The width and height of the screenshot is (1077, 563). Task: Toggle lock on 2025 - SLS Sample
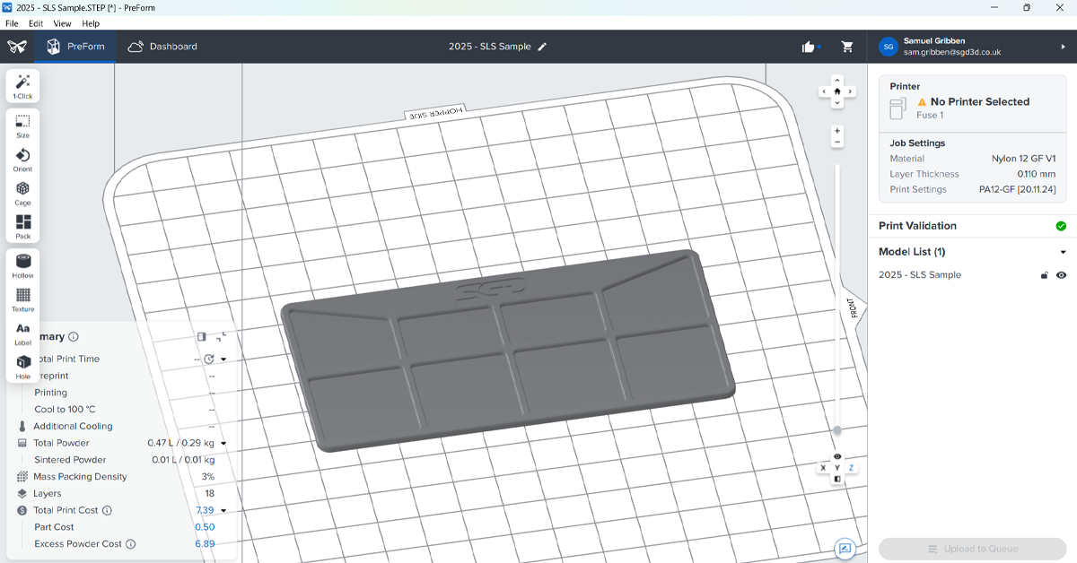(x=1044, y=275)
